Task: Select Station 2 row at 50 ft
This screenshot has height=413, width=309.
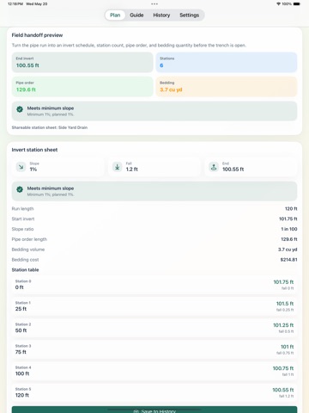Action: click(x=154, y=328)
